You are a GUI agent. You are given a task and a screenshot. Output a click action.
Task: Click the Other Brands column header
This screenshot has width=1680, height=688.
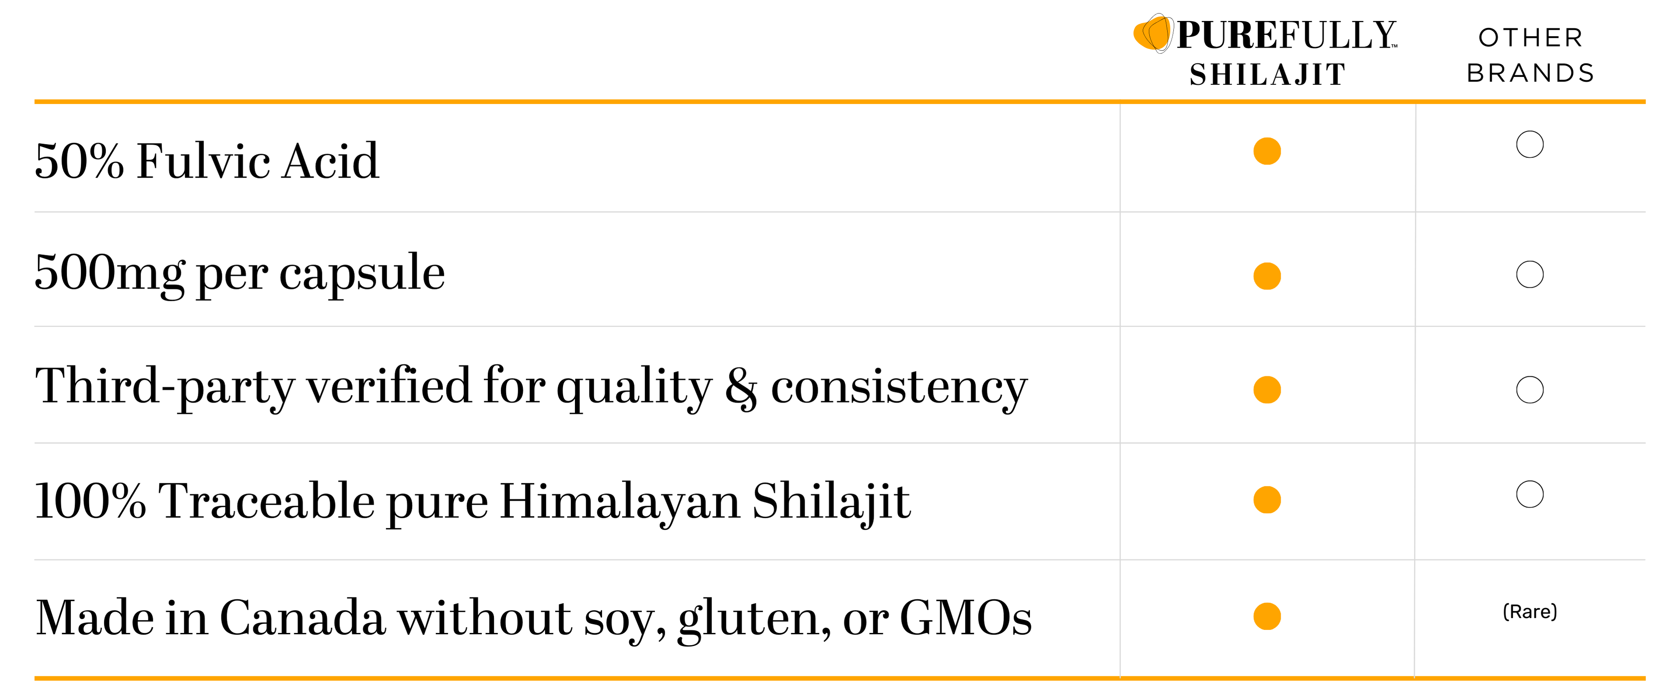[x=1530, y=56]
